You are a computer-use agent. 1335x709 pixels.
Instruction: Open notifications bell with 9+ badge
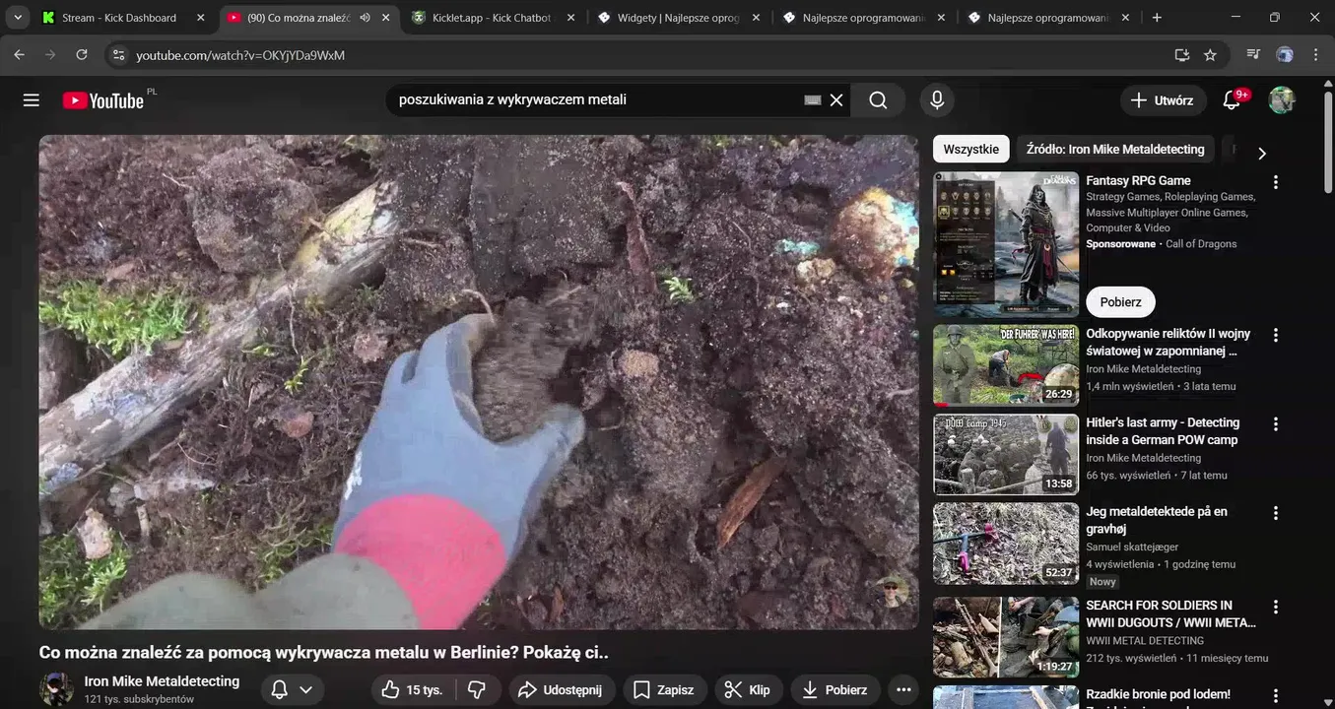1232,100
